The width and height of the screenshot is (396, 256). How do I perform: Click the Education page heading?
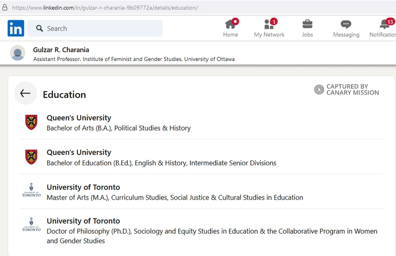point(64,95)
